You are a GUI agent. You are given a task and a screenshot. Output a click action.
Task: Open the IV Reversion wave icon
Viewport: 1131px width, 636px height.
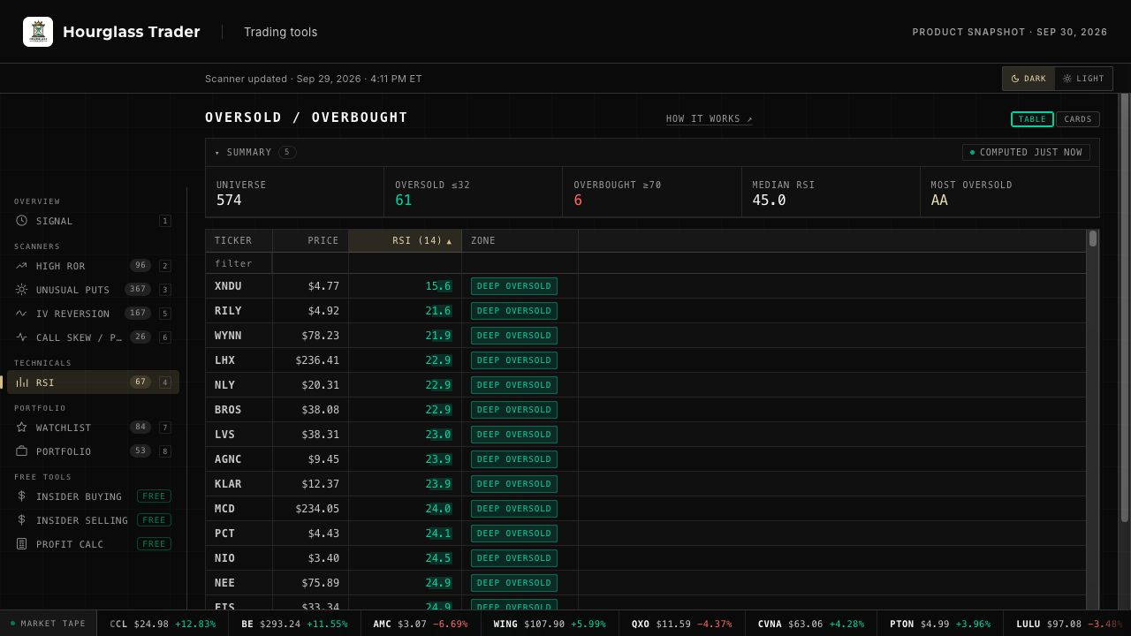(x=21, y=314)
